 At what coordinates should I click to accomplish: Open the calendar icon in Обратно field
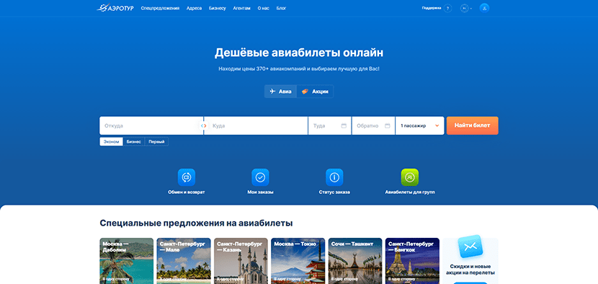pyautogui.click(x=388, y=125)
